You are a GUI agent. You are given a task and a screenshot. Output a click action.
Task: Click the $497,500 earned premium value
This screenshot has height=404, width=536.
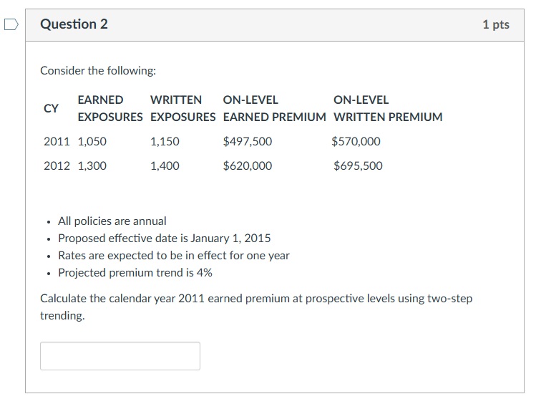coord(248,142)
